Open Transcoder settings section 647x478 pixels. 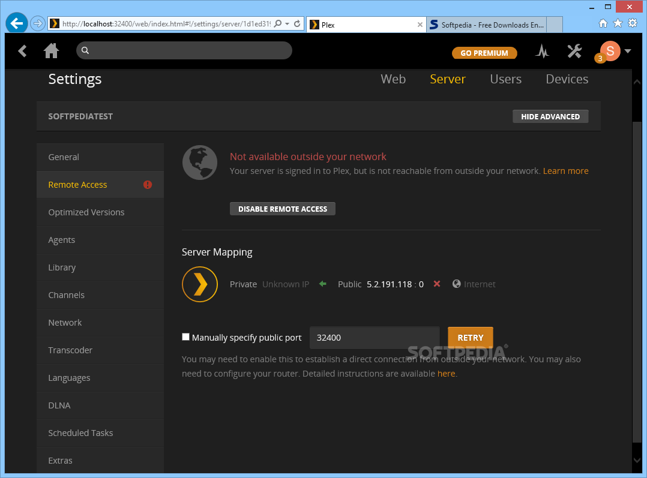pyautogui.click(x=100, y=350)
